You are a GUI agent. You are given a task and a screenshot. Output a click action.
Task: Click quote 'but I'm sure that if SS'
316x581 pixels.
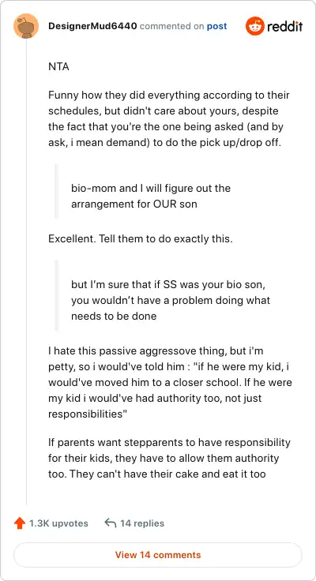click(x=171, y=300)
